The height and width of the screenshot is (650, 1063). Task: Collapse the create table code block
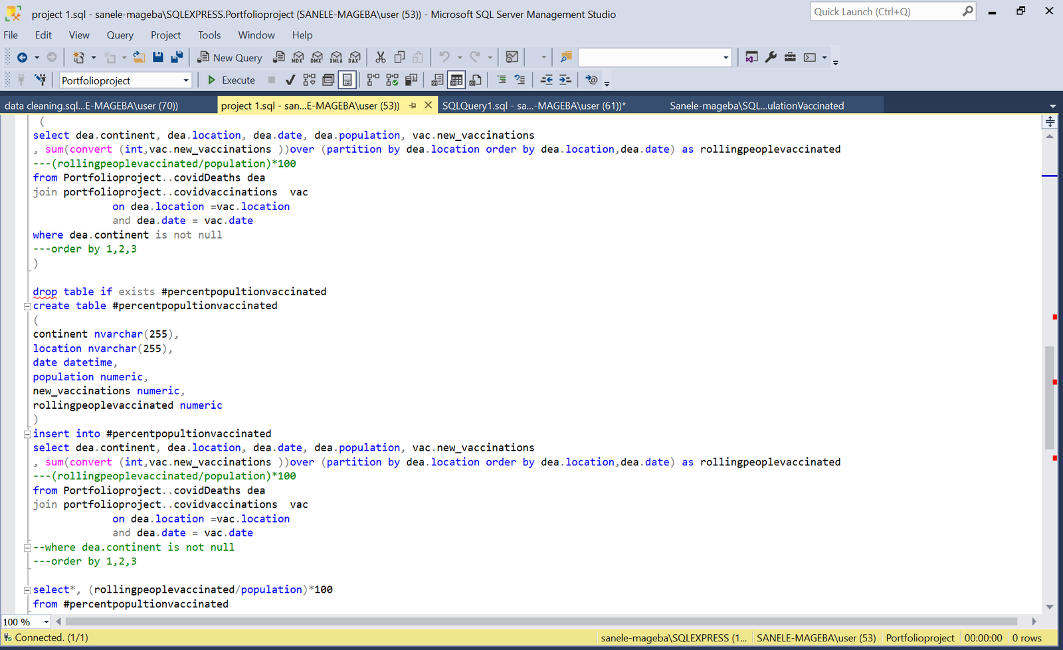(x=27, y=306)
